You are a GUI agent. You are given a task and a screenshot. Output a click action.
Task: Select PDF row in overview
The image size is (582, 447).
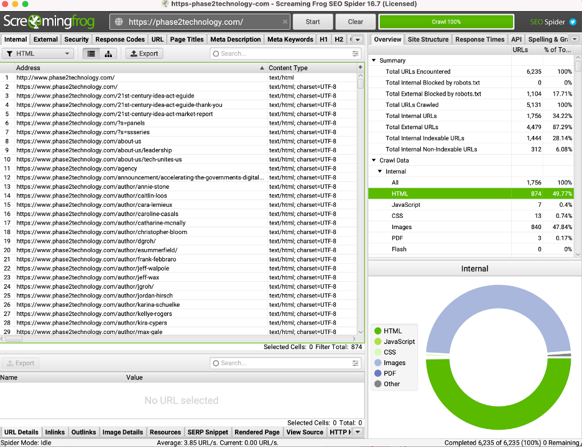[x=471, y=238]
